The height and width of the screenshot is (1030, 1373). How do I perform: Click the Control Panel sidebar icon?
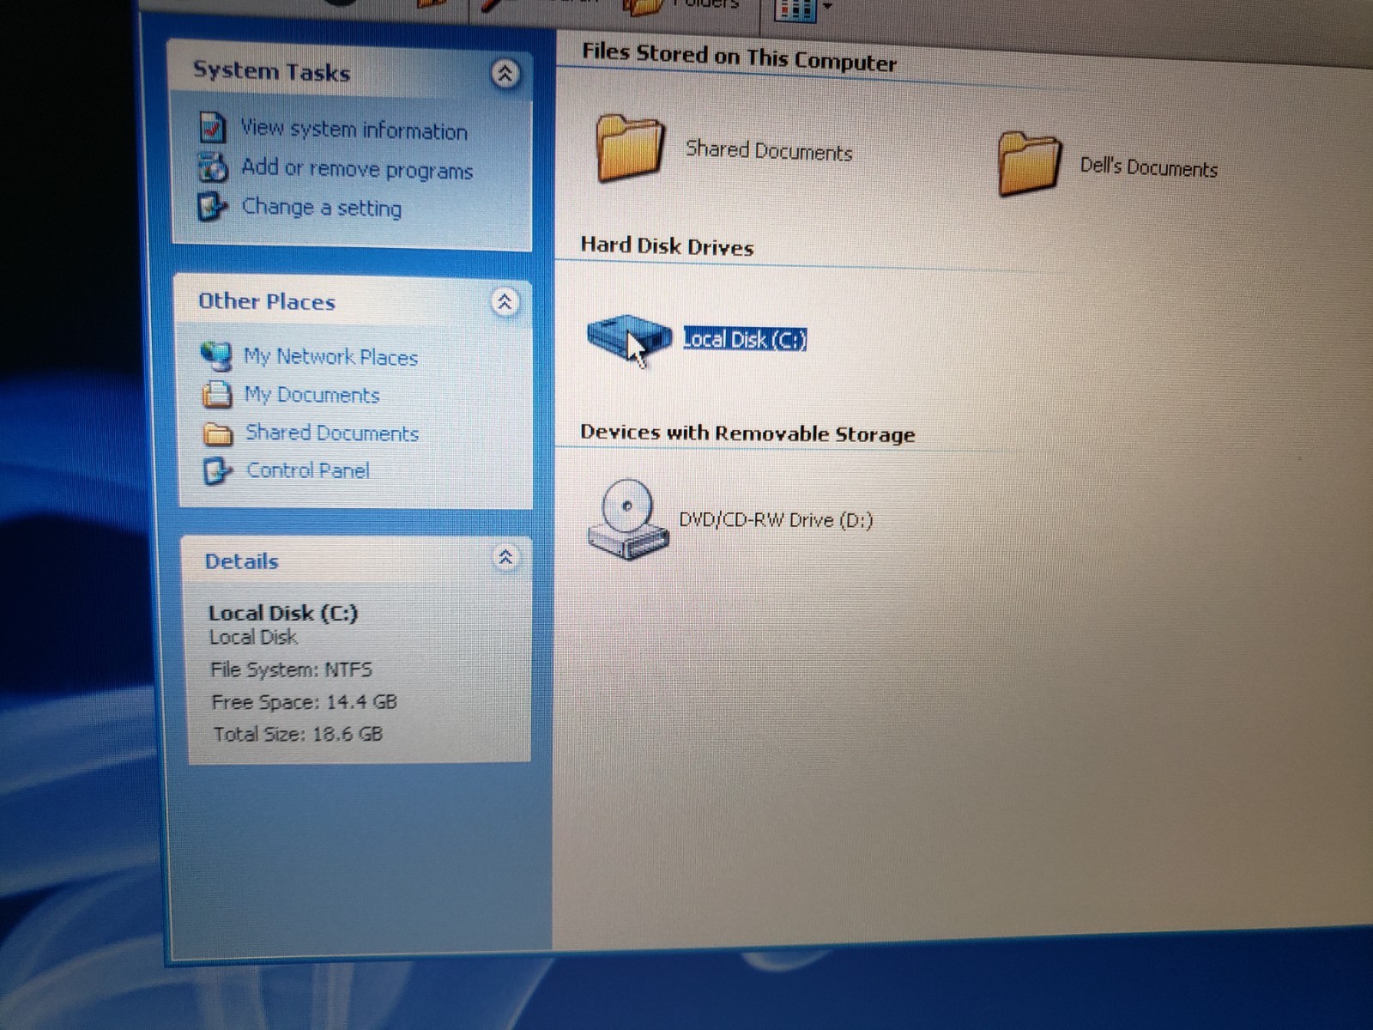[x=217, y=470]
